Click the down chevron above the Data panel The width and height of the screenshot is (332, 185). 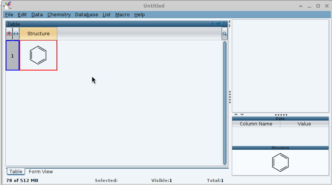click(x=242, y=114)
